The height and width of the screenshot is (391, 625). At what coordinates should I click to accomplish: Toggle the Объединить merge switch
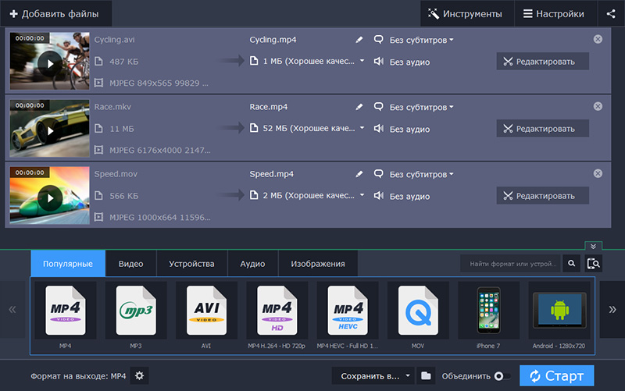coord(502,376)
